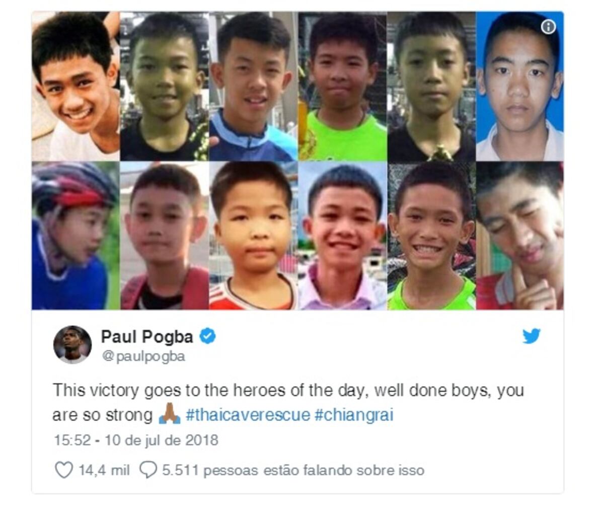The width and height of the screenshot is (604, 505).
Task: Open the tweet timestamp 15:52 - 10 de jul de 2018
Action: [136, 440]
